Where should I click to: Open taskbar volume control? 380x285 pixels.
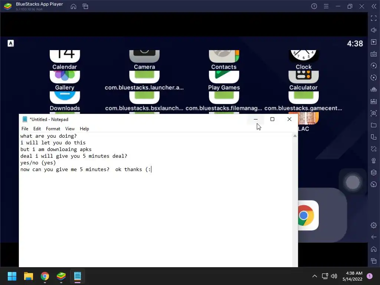click(x=334, y=276)
